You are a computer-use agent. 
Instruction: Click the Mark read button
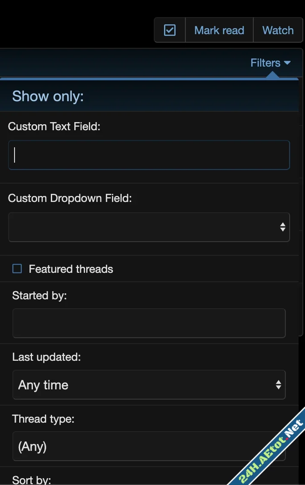tap(219, 30)
